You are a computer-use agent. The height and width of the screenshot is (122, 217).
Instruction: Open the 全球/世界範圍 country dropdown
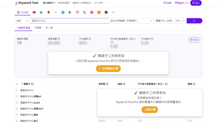click(131, 21)
